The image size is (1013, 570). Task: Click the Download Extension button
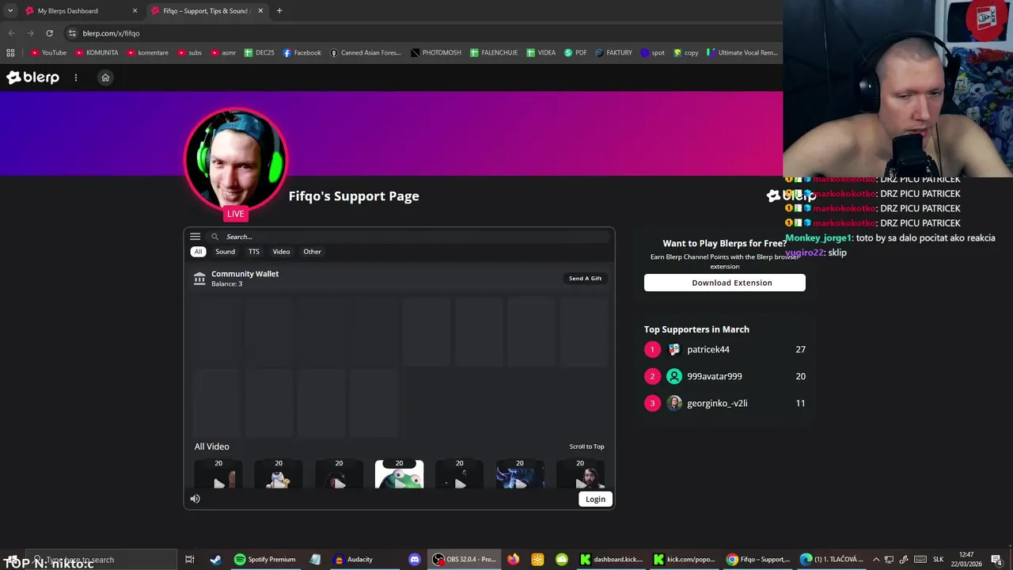(x=724, y=283)
